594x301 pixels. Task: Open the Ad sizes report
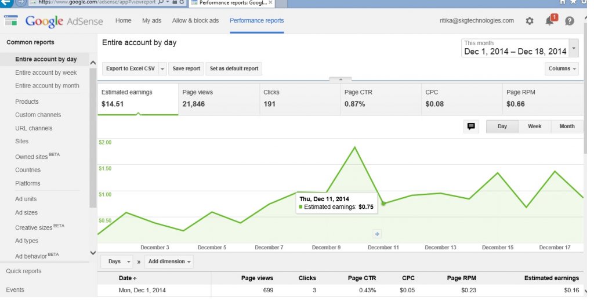click(26, 212)
